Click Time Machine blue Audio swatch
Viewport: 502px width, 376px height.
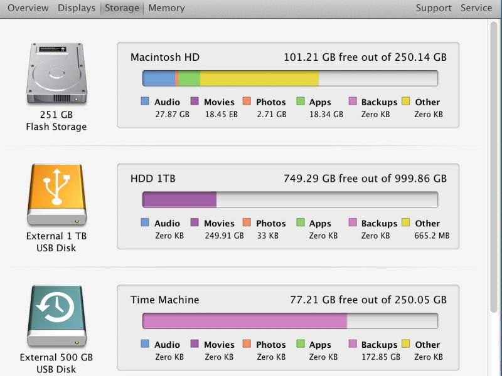(x=145, y=343)
